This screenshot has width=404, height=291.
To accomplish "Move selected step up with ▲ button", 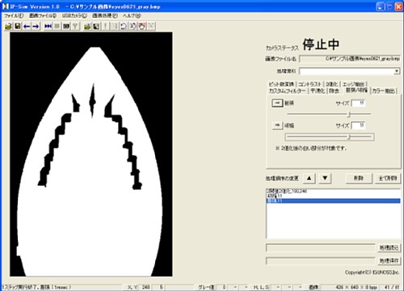I will pyautogui.click(x=309, y=178).
